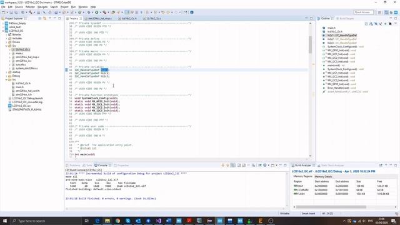Open Visual Studio from the taskbar
Screen dimensions: 400x225
point(158,221)
